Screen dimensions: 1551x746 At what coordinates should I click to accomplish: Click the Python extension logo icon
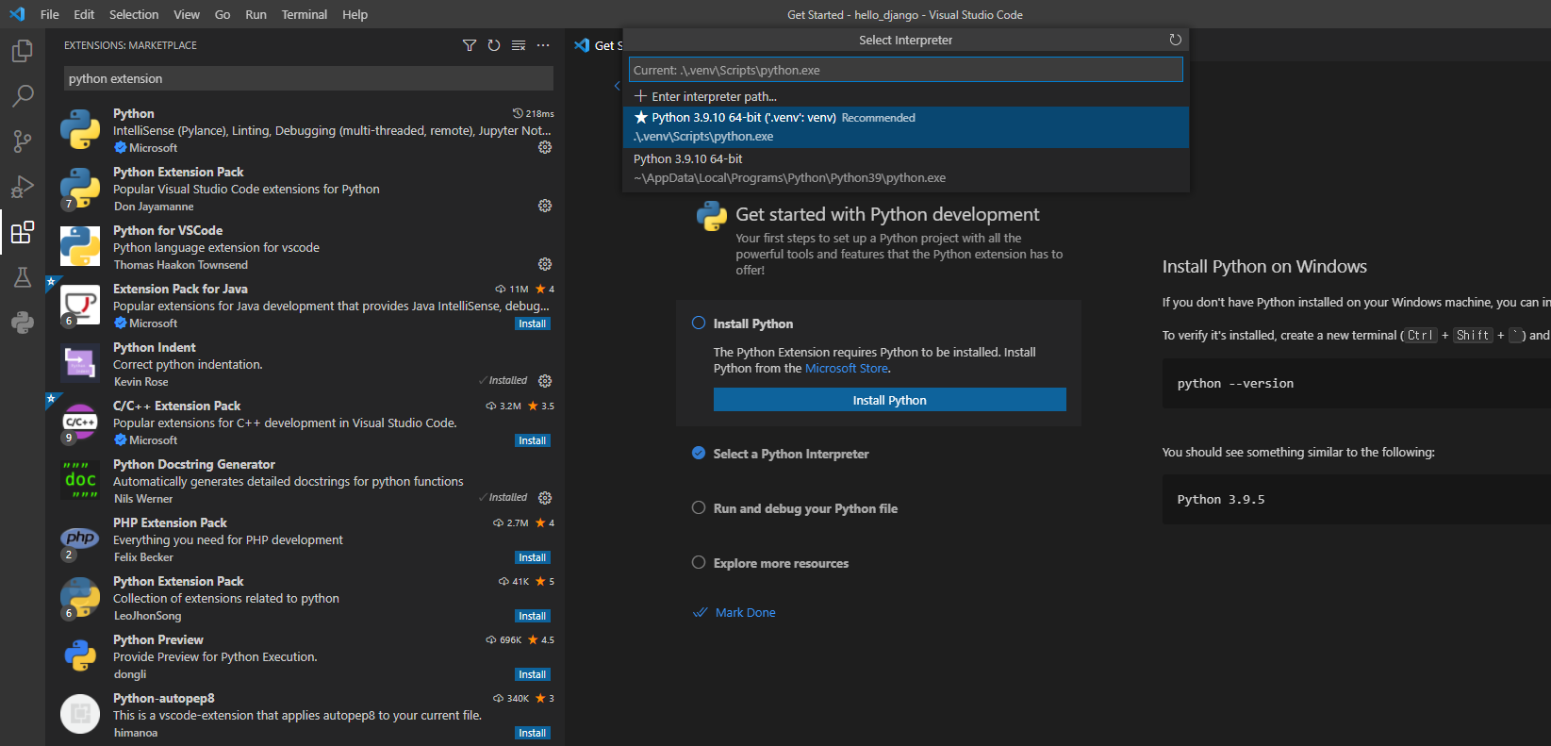coord(80,130)
